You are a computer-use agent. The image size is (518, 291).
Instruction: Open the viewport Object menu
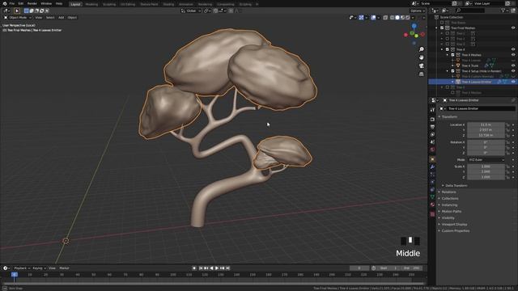pyautogui.click(x=72, y=18)
